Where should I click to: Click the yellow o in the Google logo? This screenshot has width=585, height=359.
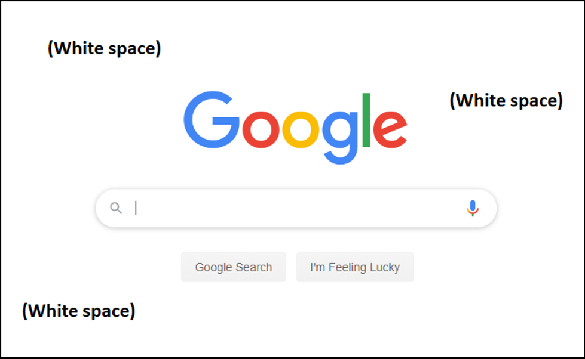[300, 129]
